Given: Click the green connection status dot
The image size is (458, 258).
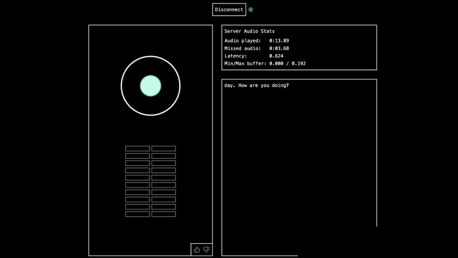Looking at the screenshot, I should (251, 10).
